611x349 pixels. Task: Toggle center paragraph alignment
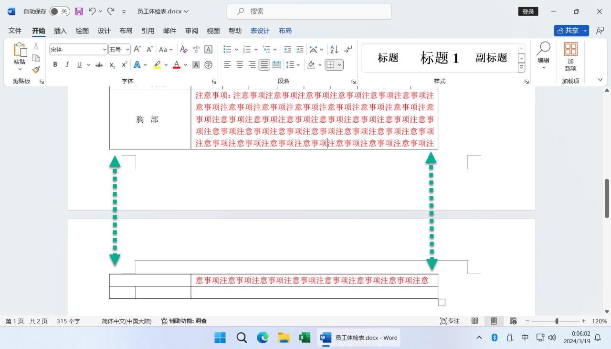tap(239, 64)
